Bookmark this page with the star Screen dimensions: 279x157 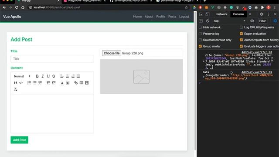(x=186, y=7)
